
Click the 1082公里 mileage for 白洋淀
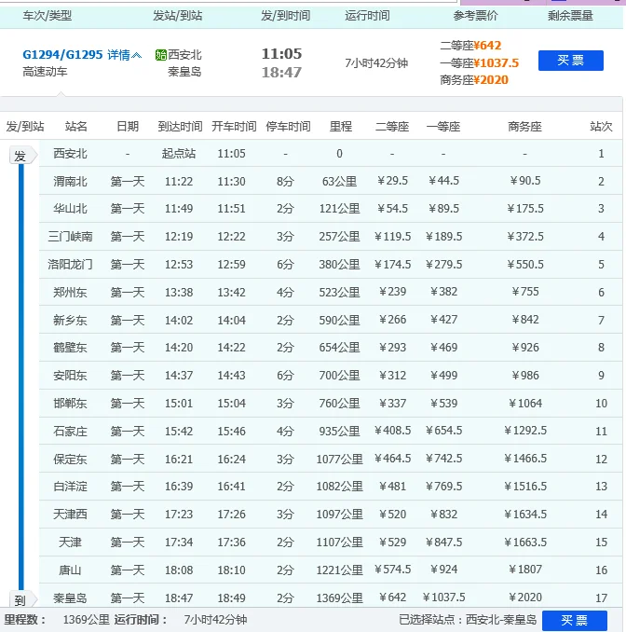click(339, 487)
